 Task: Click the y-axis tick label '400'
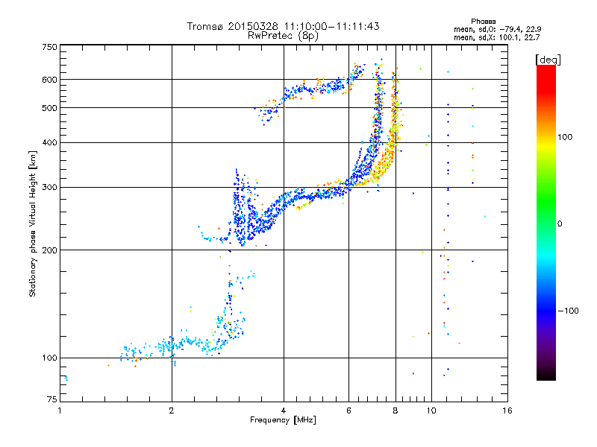coord(49,143)
